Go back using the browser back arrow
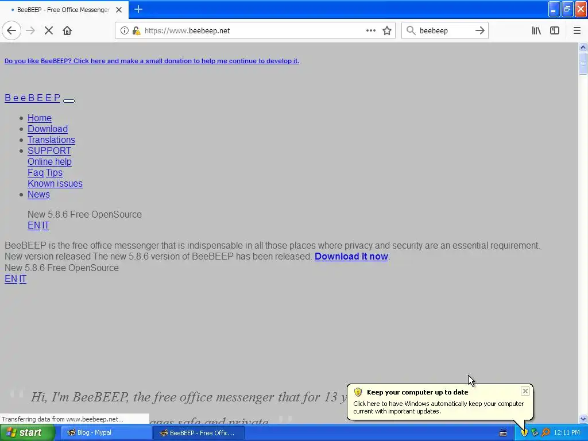Screen dimensions: 588x441 [x=11, y=31]
